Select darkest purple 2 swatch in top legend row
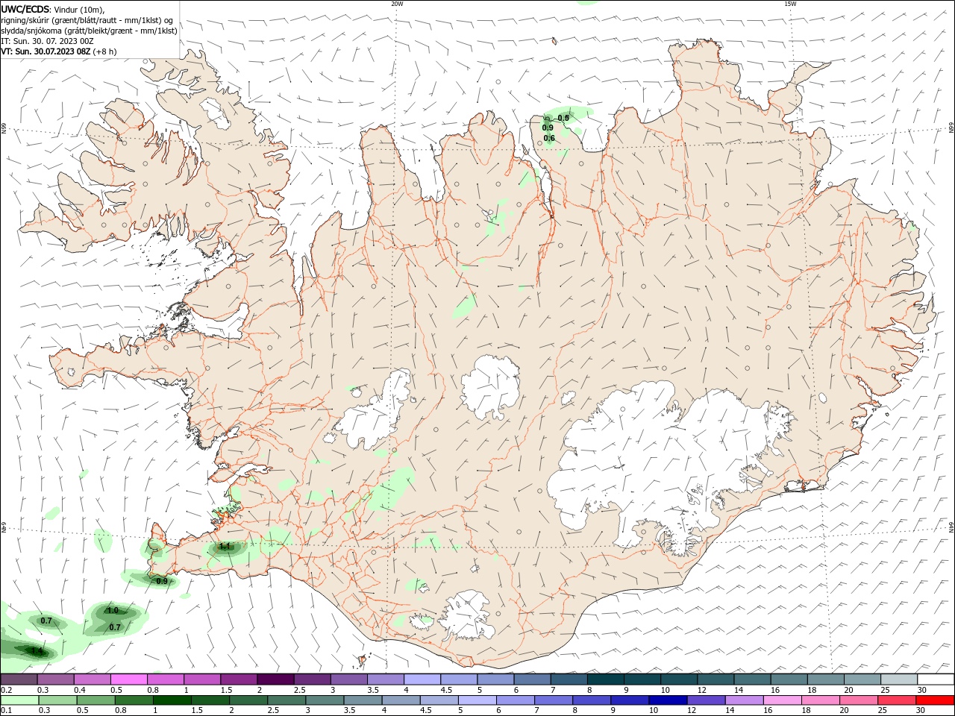Image resolution: width=955 pixels, height=716 pixels. 275,679
